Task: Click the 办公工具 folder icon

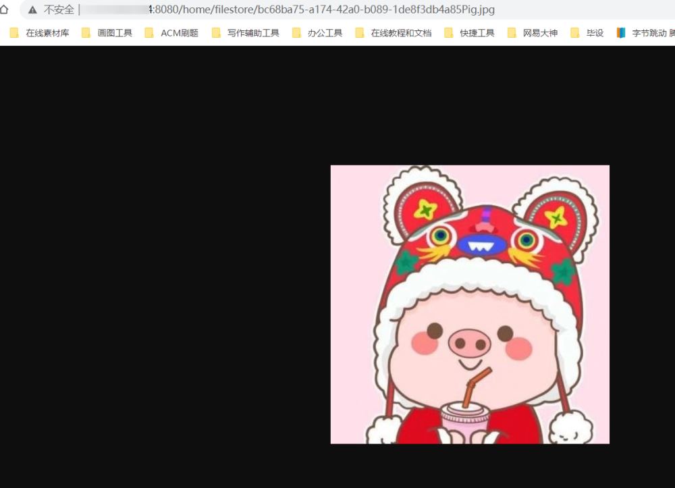Action: point(297,32)
